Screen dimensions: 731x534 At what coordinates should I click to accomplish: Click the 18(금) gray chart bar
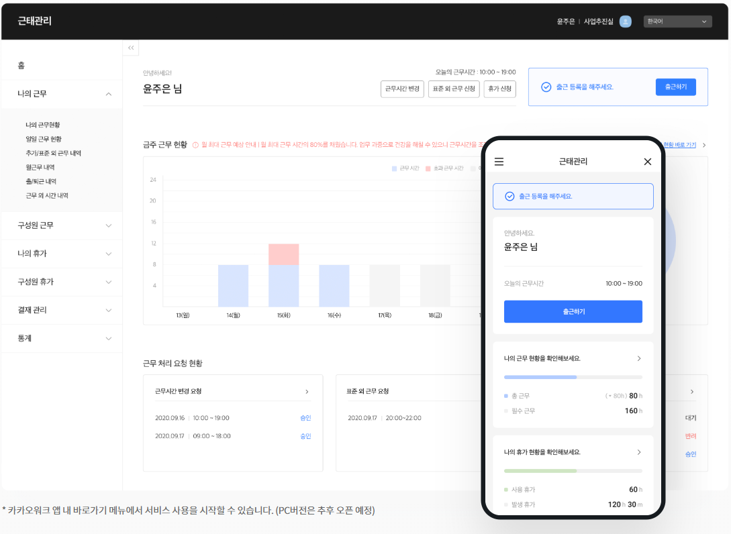[x=435, y=286]
